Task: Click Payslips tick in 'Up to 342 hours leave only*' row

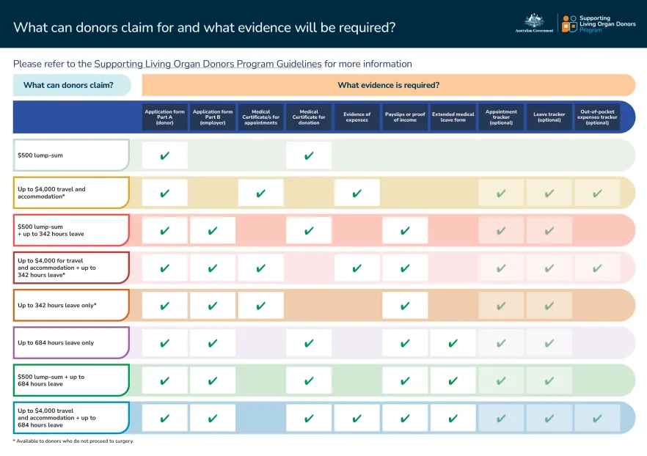Action: click(405, 305)
